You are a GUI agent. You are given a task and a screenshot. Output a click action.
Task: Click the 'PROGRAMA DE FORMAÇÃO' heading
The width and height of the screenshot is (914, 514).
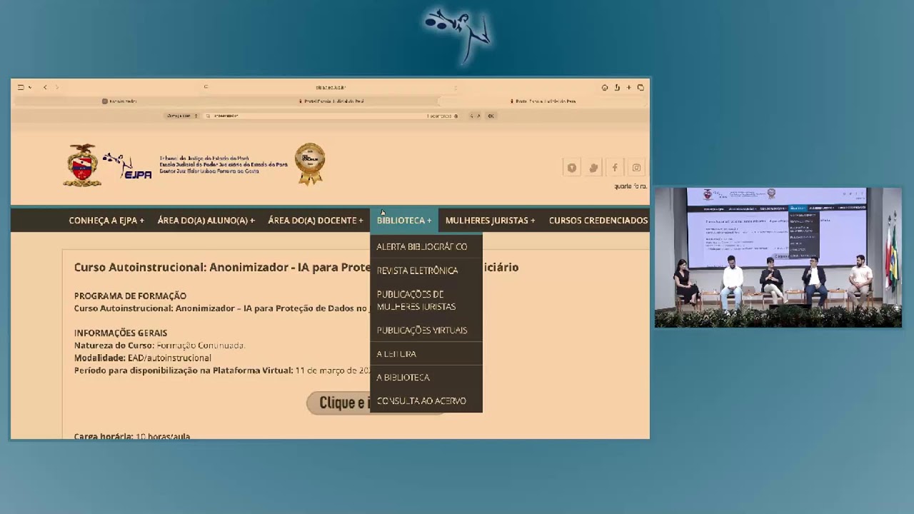pyautogui.click(x=130, y=296)
